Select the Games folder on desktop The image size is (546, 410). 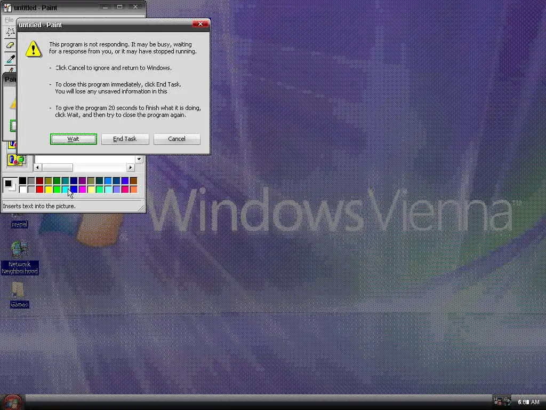[19, 295]
